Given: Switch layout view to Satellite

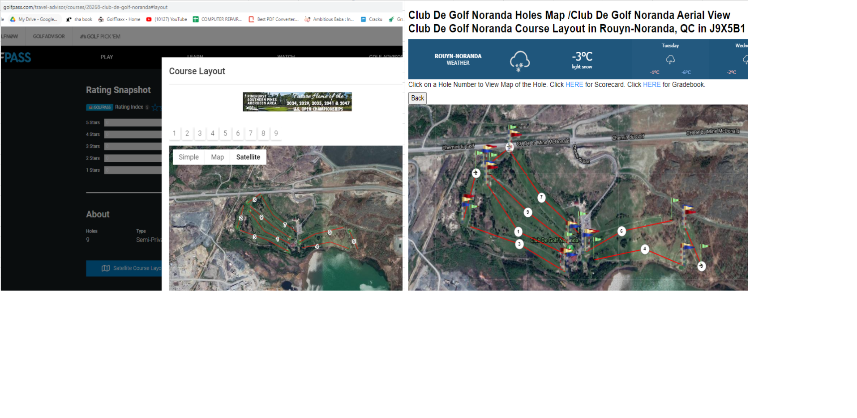Looking at the screenshot, I should pos(248,157).
